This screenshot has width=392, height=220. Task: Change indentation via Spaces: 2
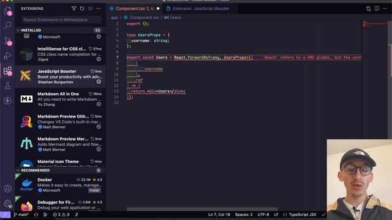point(244,215)
